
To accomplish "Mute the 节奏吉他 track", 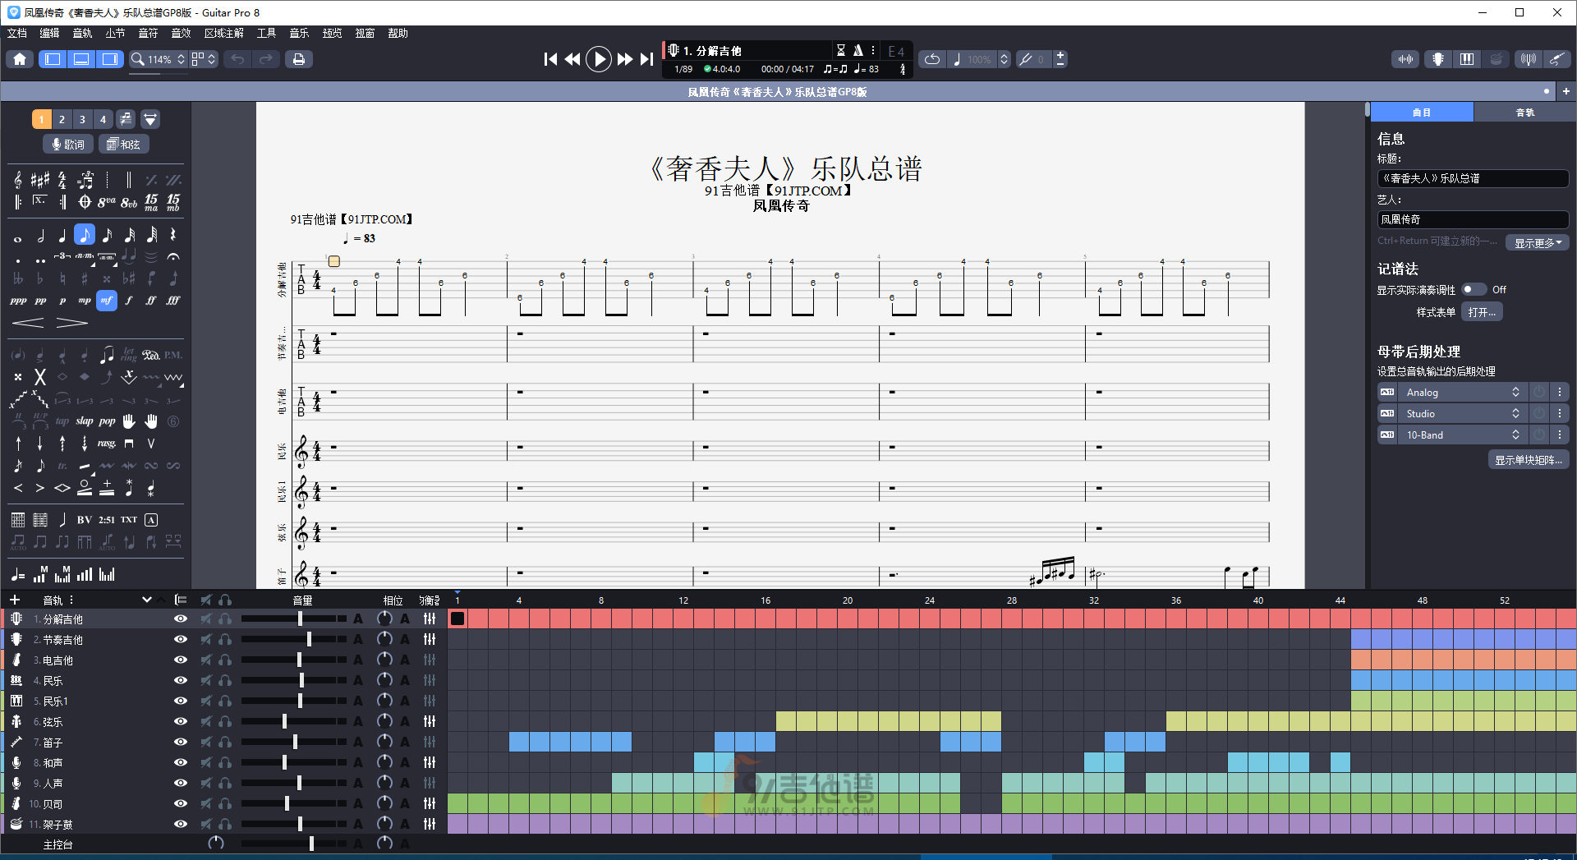I will (206, 639).
